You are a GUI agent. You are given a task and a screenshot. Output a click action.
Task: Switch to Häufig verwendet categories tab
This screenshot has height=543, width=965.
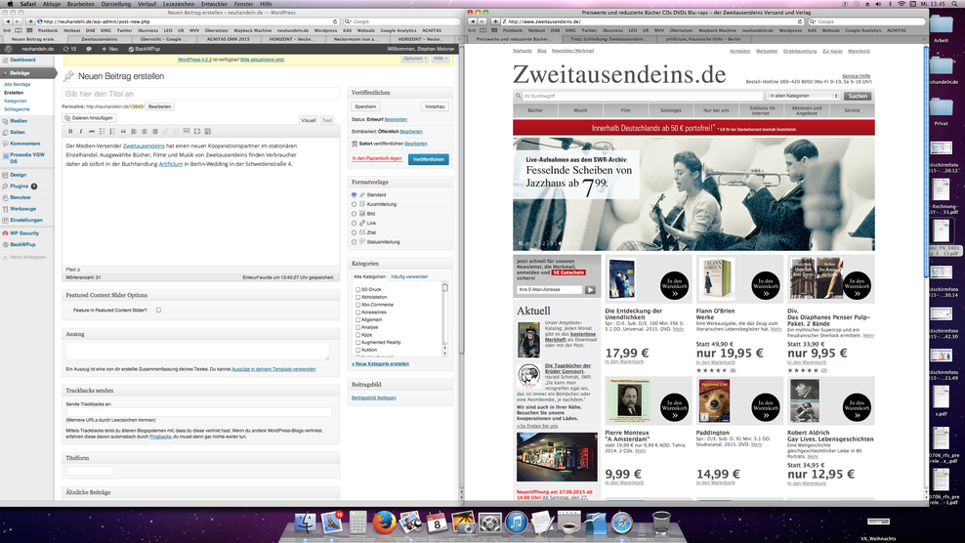click(x=409, y=277)
